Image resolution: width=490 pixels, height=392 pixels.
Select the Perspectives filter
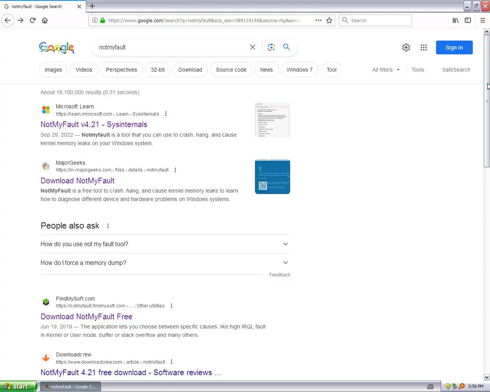click(121, 70)
